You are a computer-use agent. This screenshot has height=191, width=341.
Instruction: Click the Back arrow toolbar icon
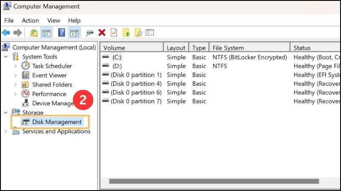click(6, 33)
